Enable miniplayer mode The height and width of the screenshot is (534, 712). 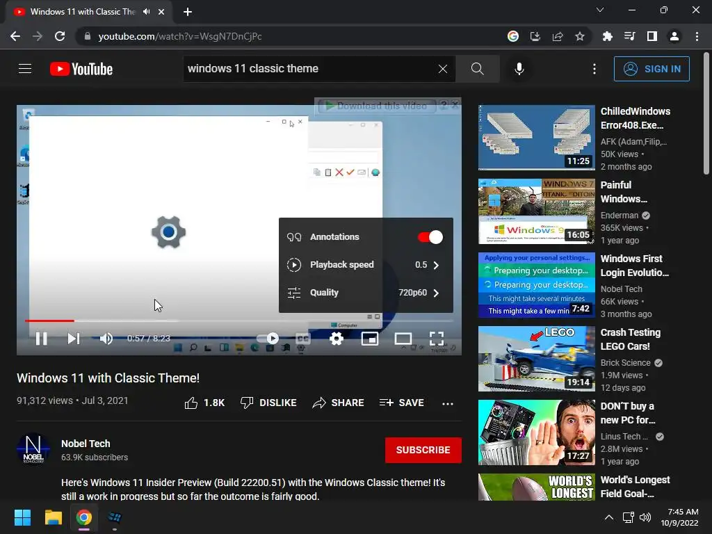(x=370, y=339)
